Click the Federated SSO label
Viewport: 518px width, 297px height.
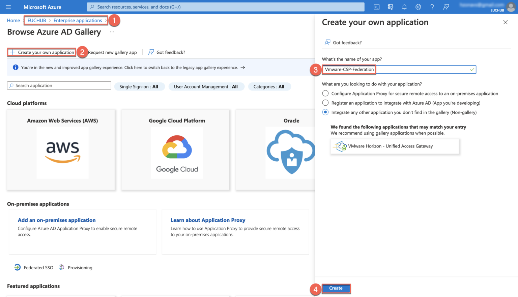click(x=38, y=268)
